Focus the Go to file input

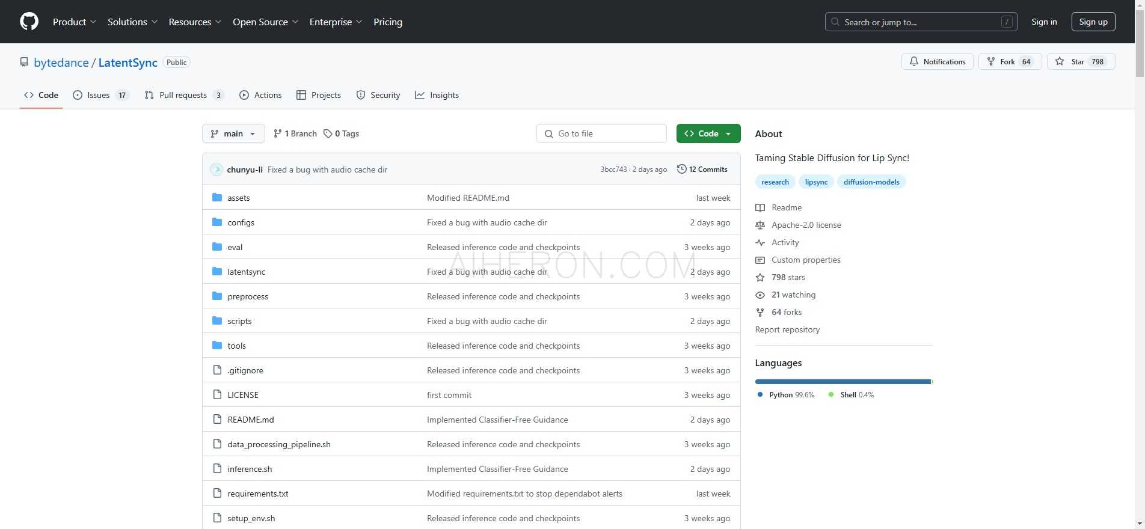[x=601, y=133]
